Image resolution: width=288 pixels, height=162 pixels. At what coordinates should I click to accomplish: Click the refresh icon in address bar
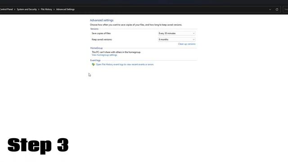[x=277, y=9]
